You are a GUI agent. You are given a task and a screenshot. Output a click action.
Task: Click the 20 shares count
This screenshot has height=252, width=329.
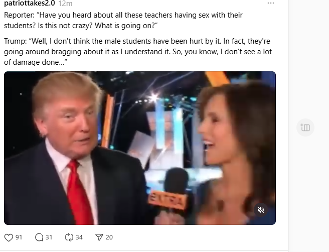[109, 237]
